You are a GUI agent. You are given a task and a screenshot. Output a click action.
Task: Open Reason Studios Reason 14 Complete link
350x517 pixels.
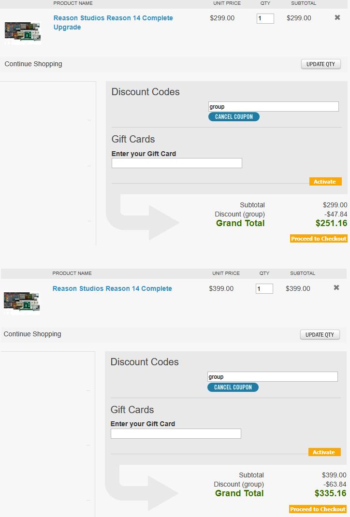(x=112, y=288)
